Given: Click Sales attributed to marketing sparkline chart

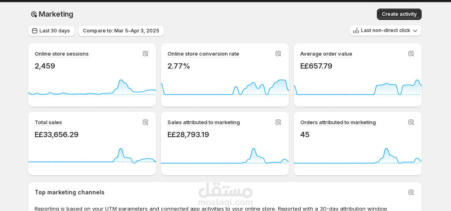Looking at the screenshot, I should click(225, 156).
